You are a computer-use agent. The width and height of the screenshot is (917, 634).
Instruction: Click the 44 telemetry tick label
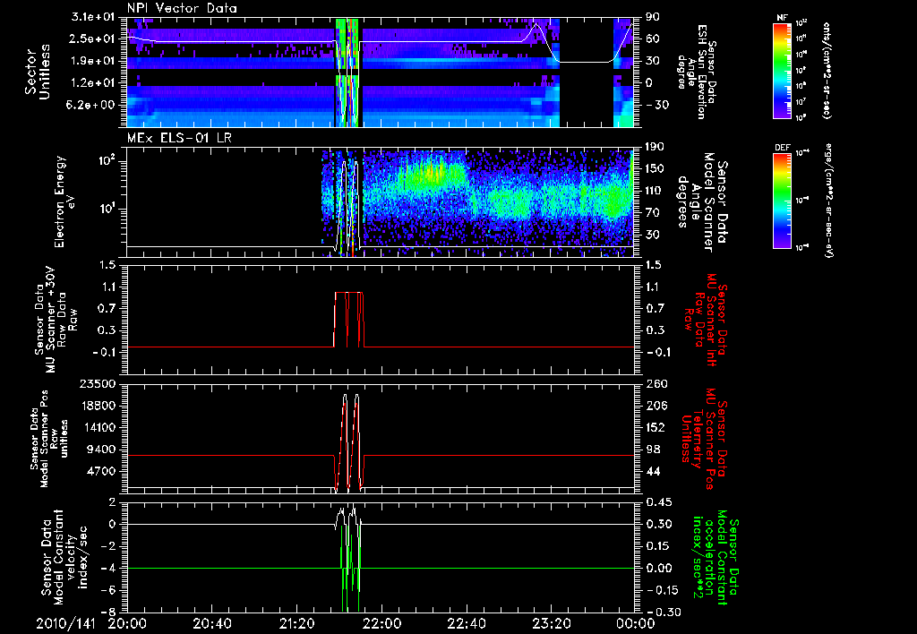[653, 471]
